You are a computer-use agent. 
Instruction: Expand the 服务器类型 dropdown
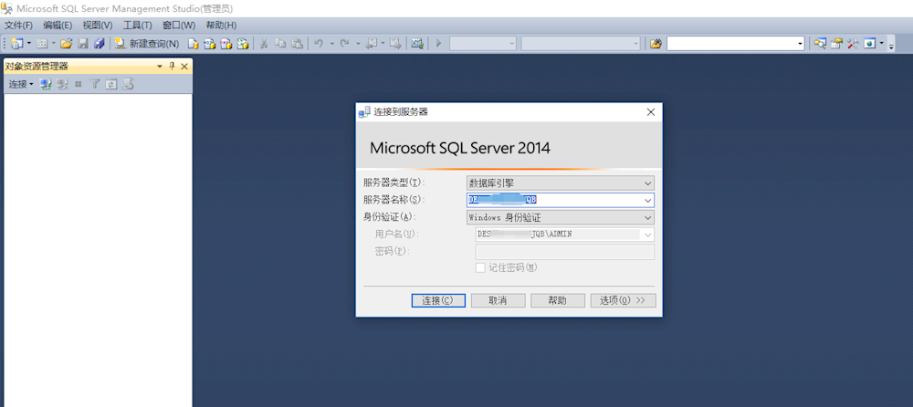click(x=648, y=183)
